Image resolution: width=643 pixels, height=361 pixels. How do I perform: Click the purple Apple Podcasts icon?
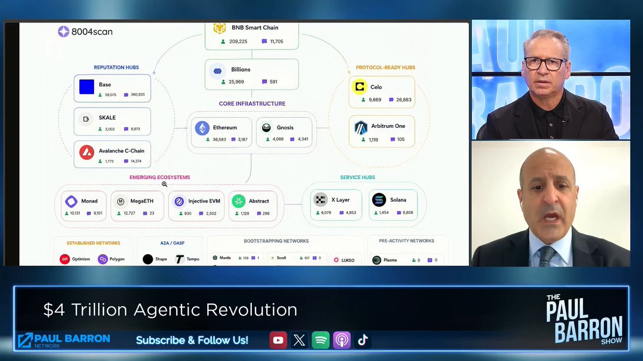(342, 340)
